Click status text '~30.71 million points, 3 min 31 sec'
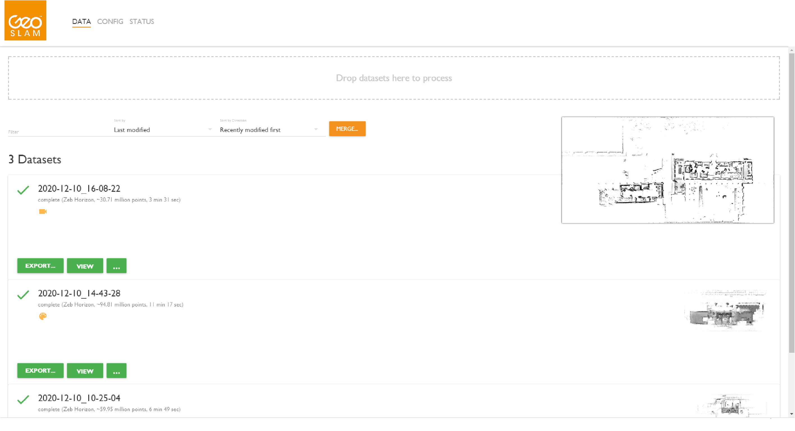Viewport: 795px width, 431px height. [x=139, y=200]
